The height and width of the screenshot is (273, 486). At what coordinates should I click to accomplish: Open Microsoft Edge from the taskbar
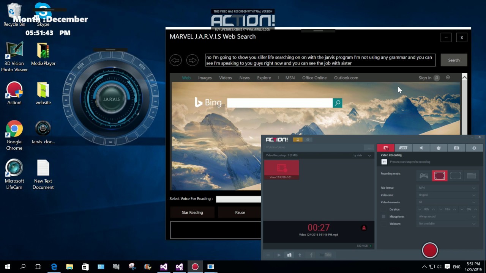tap(54, 267)
